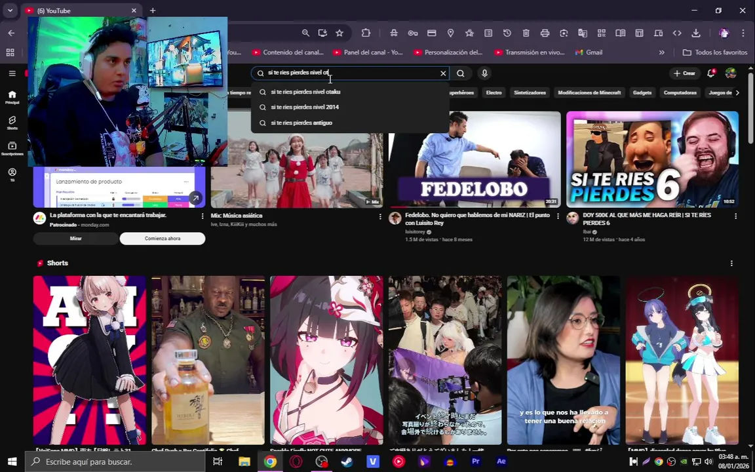This screenshot has width=755, height=472.
Task: Open the Extensions puzzle icon
Action: [366, 33]
